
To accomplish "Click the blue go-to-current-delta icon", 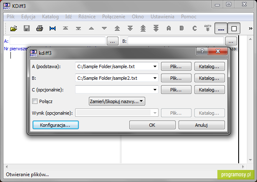I will (x=53, y=29).
